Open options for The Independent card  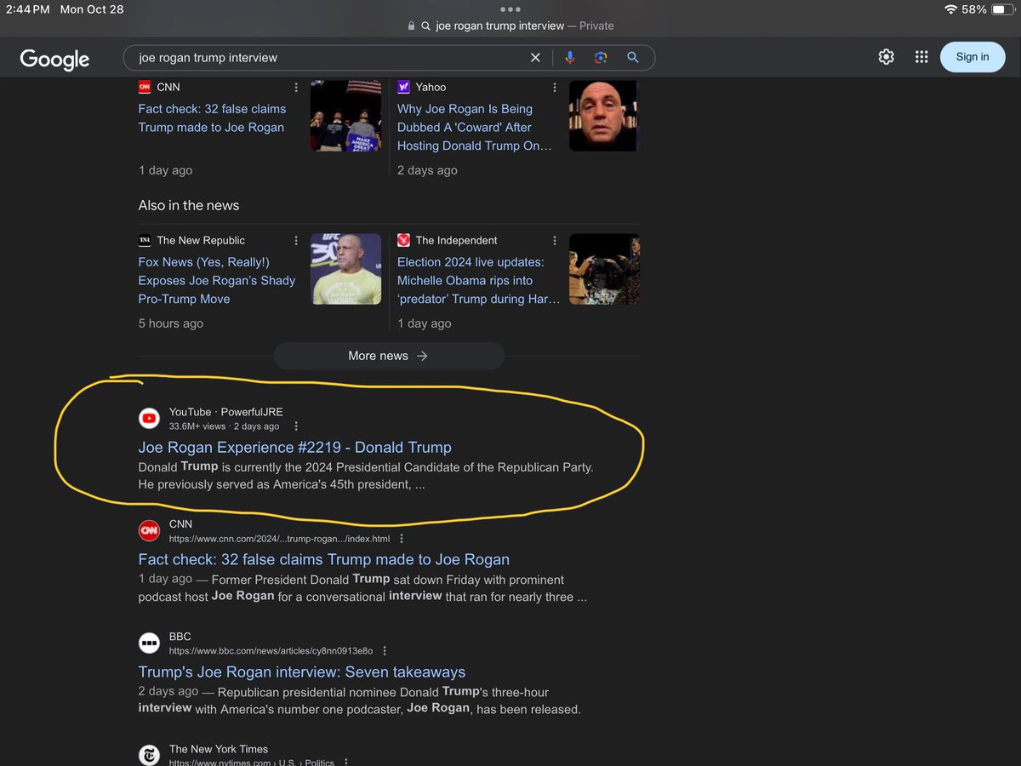click(x=555, y=241)
